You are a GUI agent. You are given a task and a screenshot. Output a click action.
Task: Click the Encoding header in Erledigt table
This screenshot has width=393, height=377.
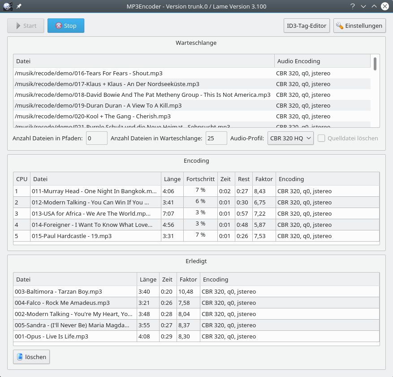[290, 279]
